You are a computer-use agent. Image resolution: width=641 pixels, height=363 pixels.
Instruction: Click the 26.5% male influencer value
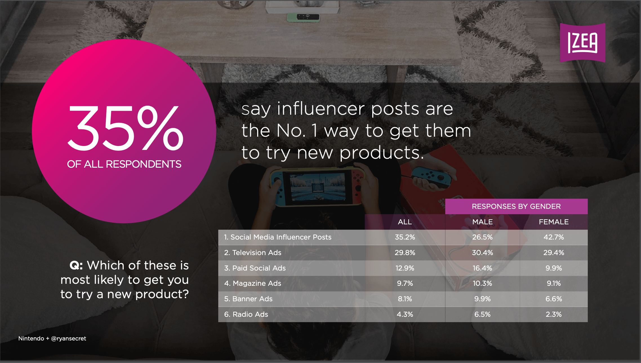482,237
